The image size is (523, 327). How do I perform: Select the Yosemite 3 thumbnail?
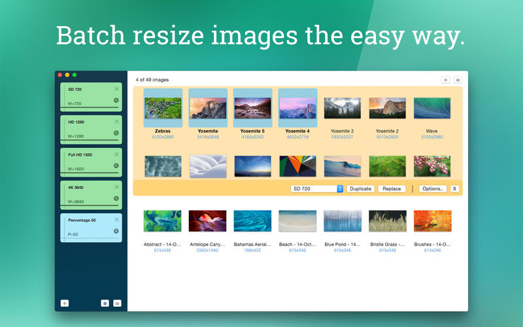coord(343,108)
